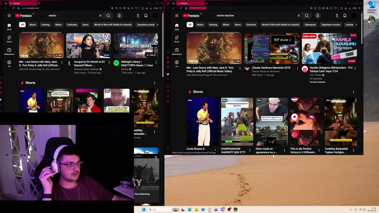
Task: Open the Sümeyra Çenet Videoları channel link
Action: click(x=86, y=69)
